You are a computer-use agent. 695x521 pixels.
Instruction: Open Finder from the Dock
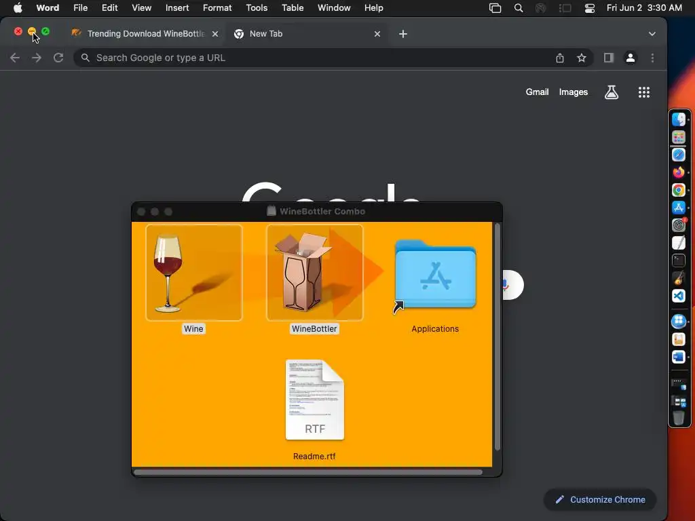[679, 119]
